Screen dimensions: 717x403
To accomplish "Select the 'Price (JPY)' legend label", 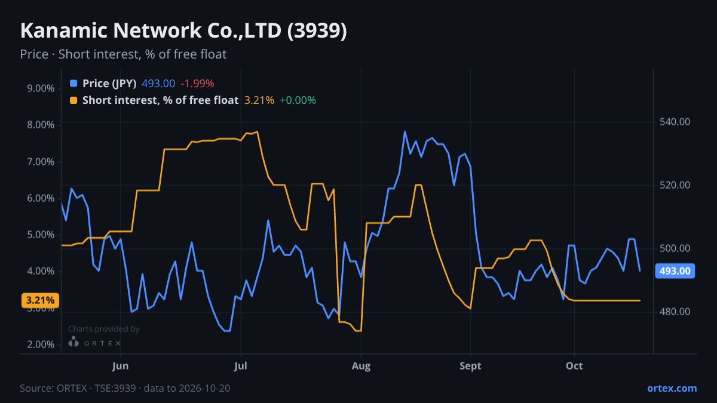I will (109, 84).
